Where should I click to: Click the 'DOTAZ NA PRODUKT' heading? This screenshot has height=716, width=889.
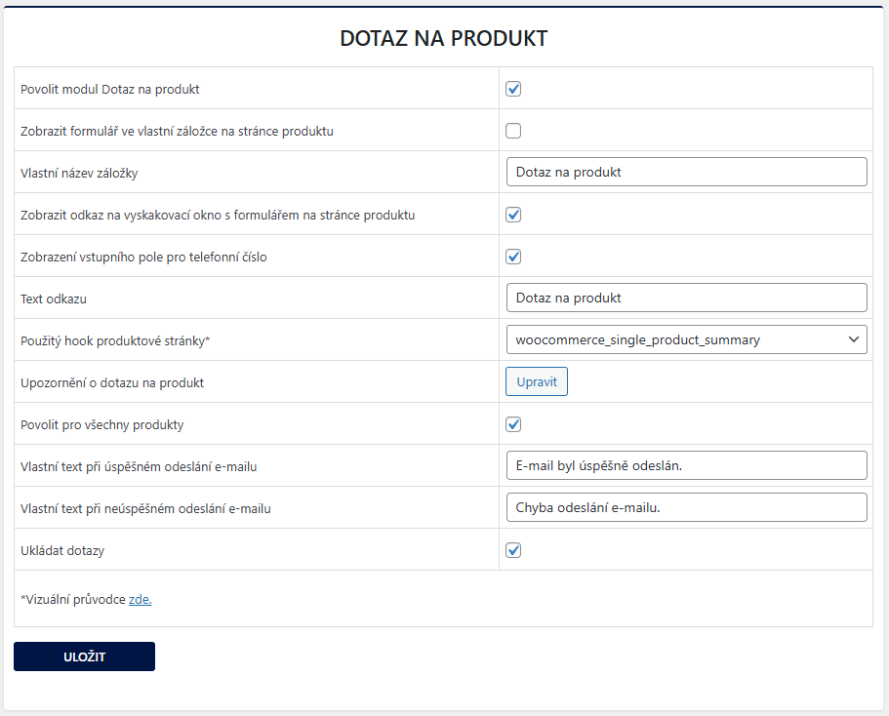pos(443,38)
